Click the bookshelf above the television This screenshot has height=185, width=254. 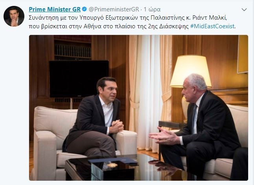(x=72, y=48)
